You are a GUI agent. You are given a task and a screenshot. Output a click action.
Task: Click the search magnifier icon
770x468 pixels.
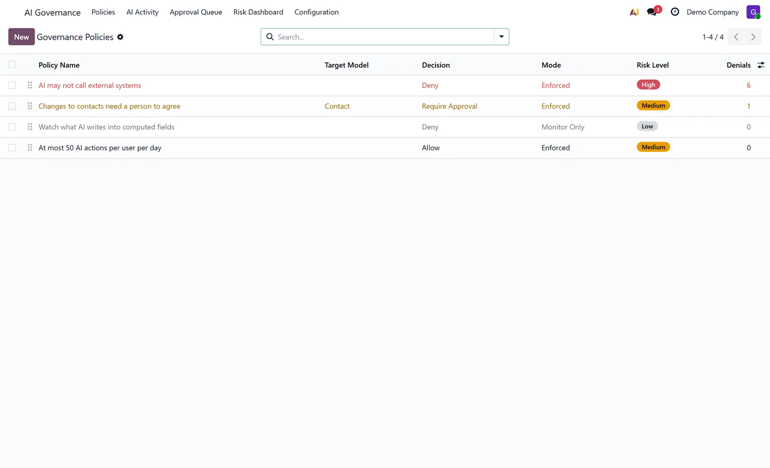270,37
